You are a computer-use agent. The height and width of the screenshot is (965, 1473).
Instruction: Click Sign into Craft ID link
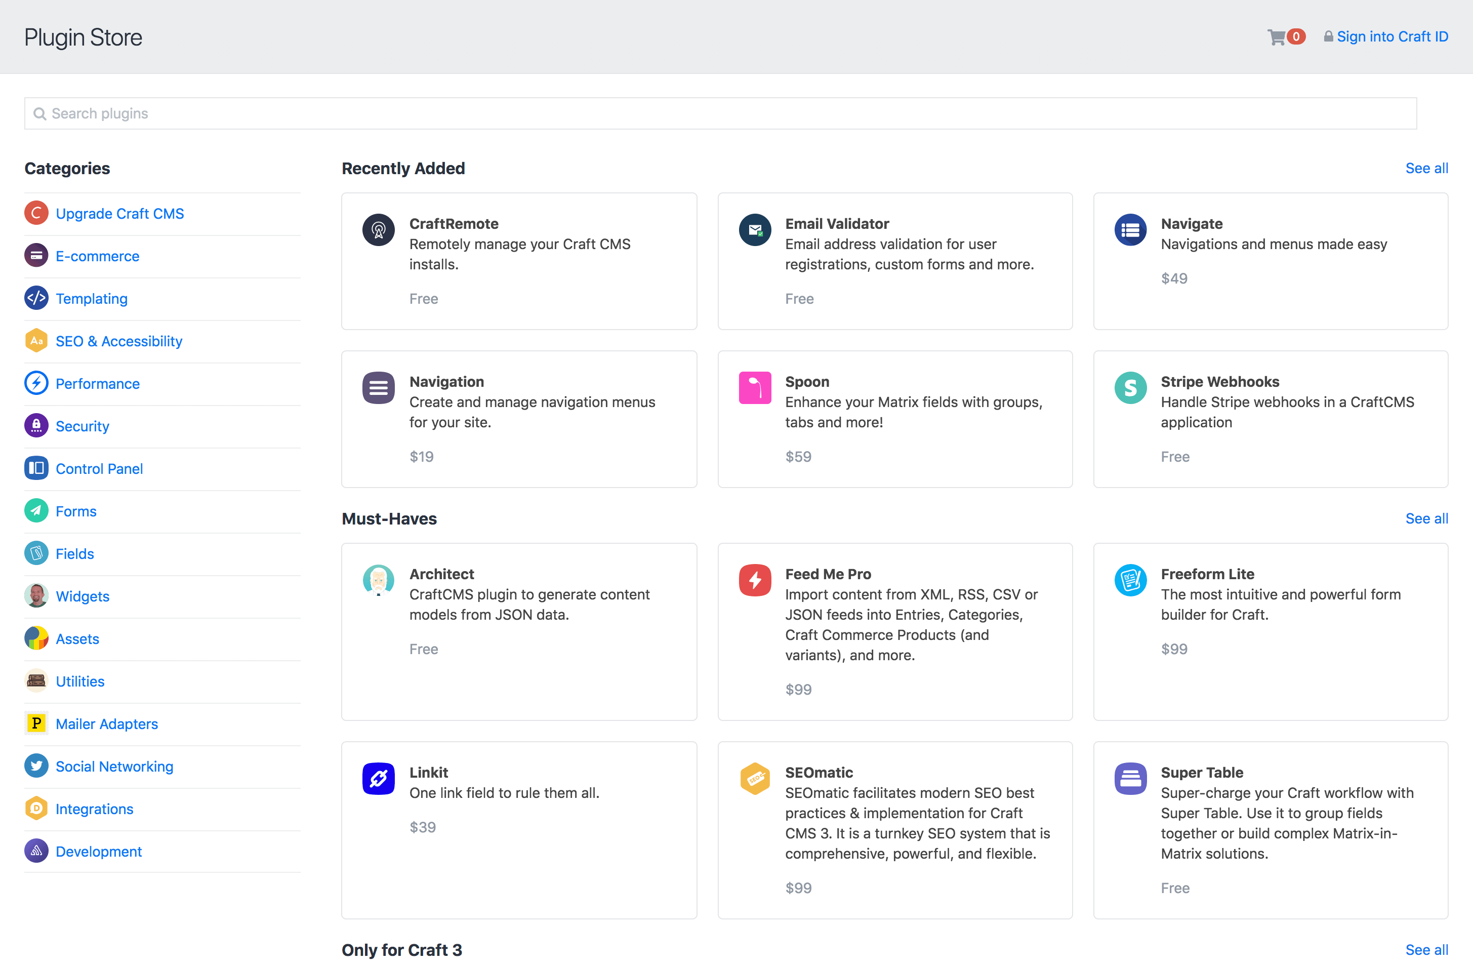[x=1393, y=36]
